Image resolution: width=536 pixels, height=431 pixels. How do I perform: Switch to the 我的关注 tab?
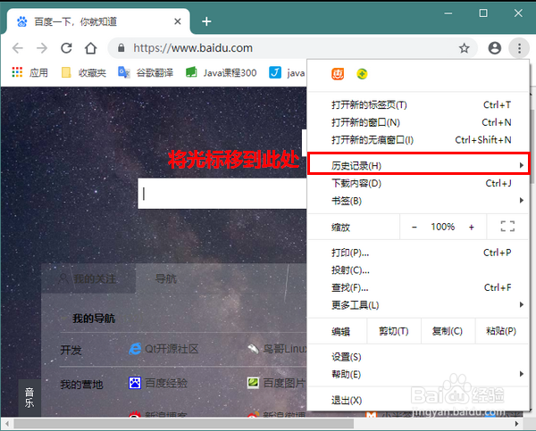(88, 278)
